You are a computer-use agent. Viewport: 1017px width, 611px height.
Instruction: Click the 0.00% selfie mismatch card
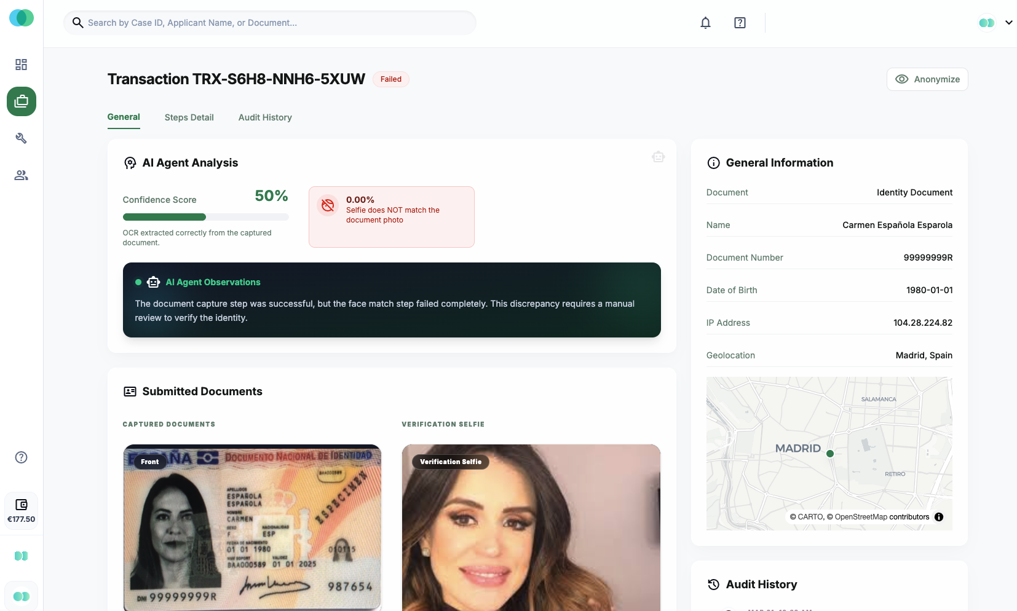click(x=392, y=217)
